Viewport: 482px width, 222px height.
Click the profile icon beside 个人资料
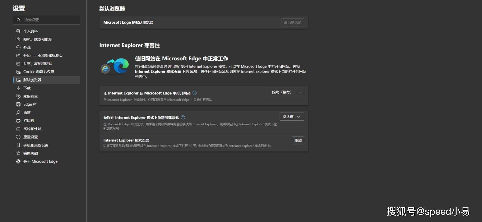[x=18, y=31]
